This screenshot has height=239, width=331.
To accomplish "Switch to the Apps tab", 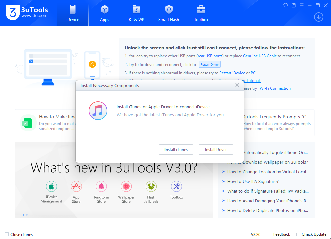I will point(105,13).
